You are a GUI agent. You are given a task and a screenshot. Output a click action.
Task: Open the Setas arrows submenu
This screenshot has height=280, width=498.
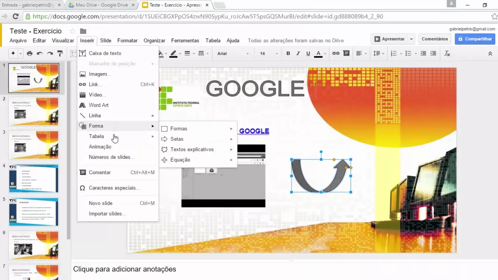tap(198, 139)
